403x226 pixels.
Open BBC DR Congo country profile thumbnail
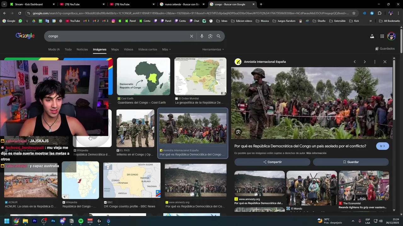click(132, 180)
